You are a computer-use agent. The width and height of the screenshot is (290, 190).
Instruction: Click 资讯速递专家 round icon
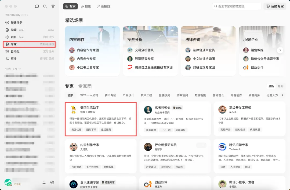click(73, 184)
